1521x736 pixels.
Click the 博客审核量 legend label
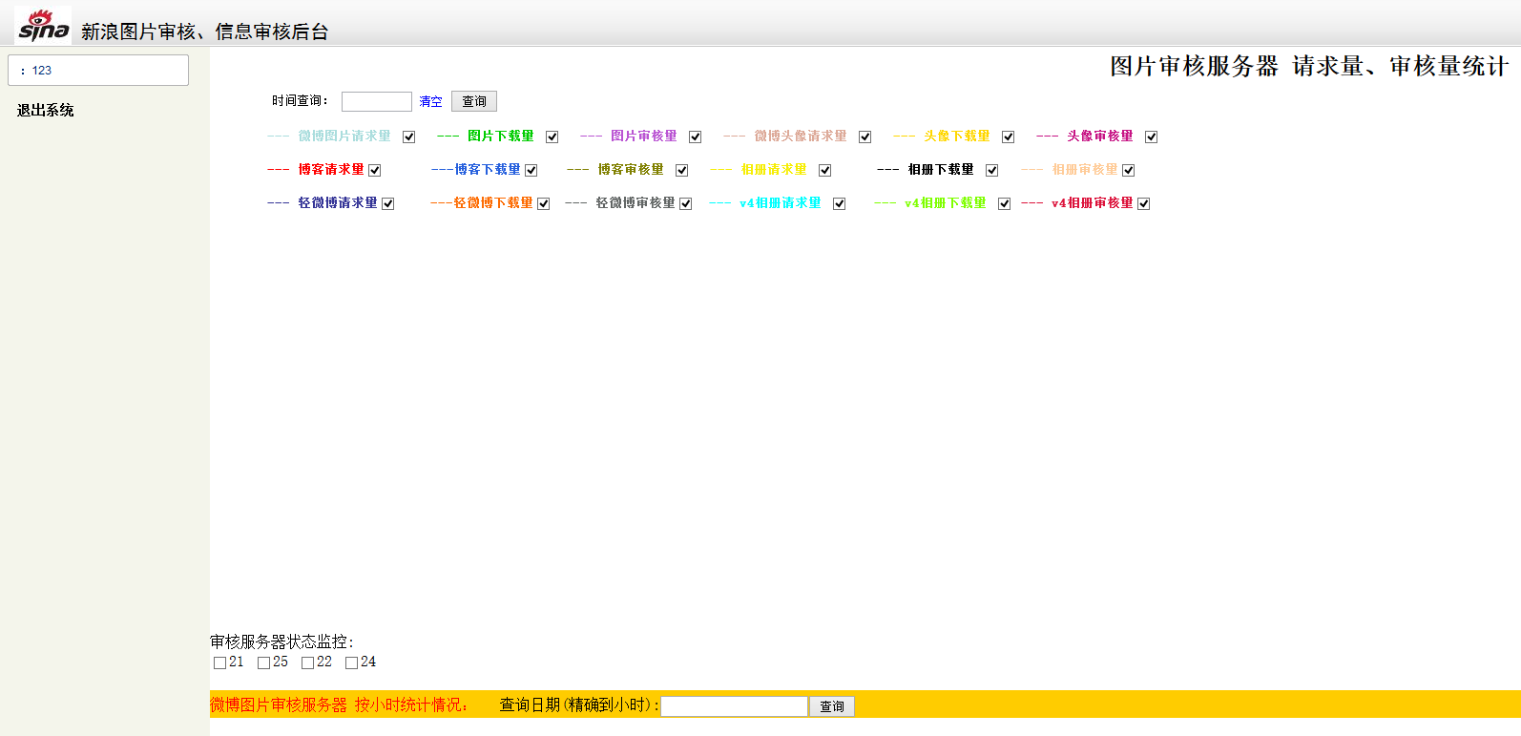click(x=631, y=170)
